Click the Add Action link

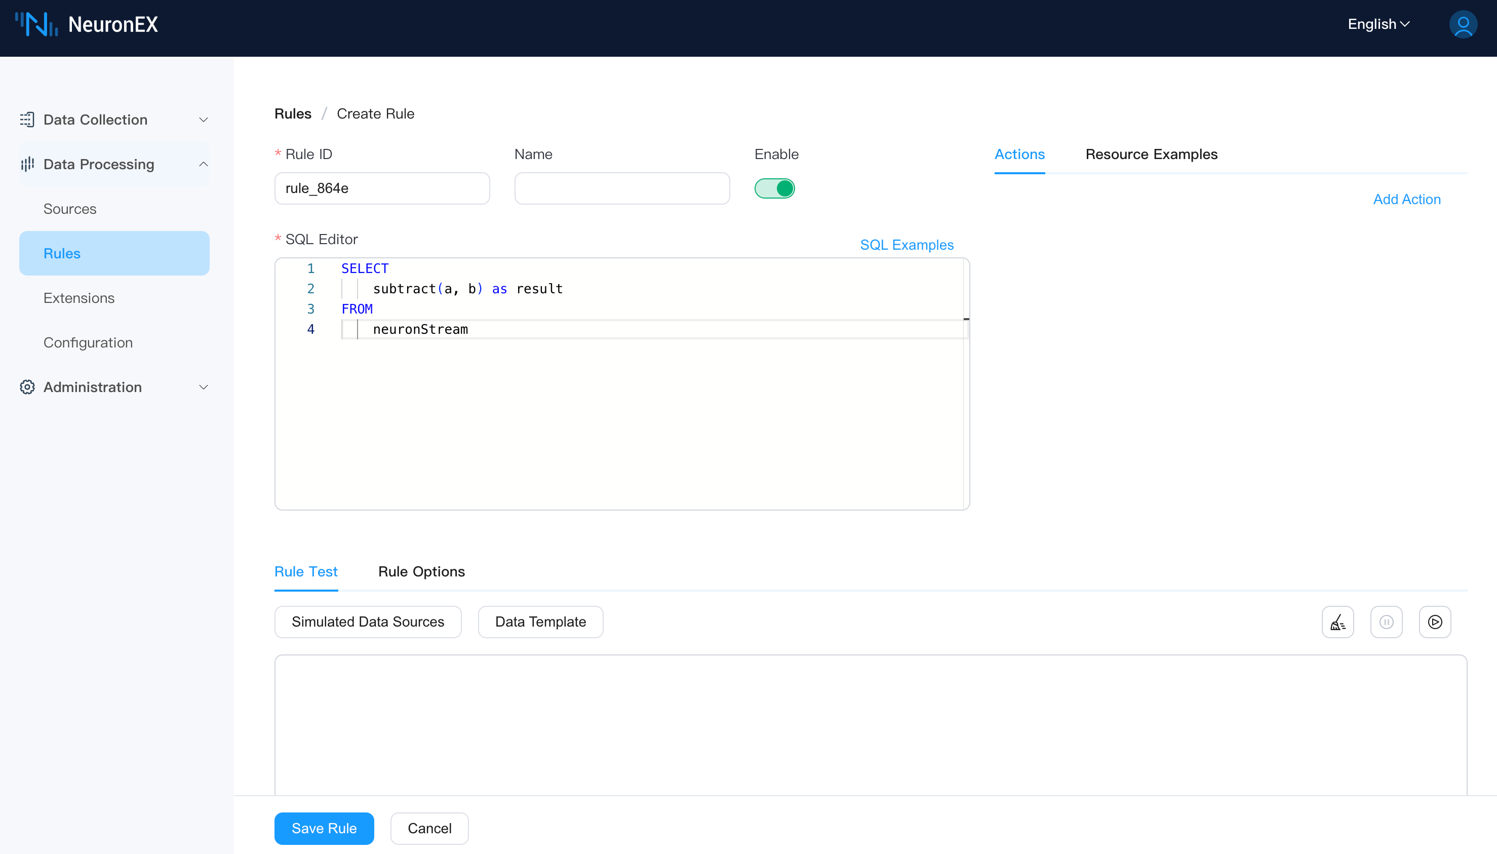click(1406, 200)
